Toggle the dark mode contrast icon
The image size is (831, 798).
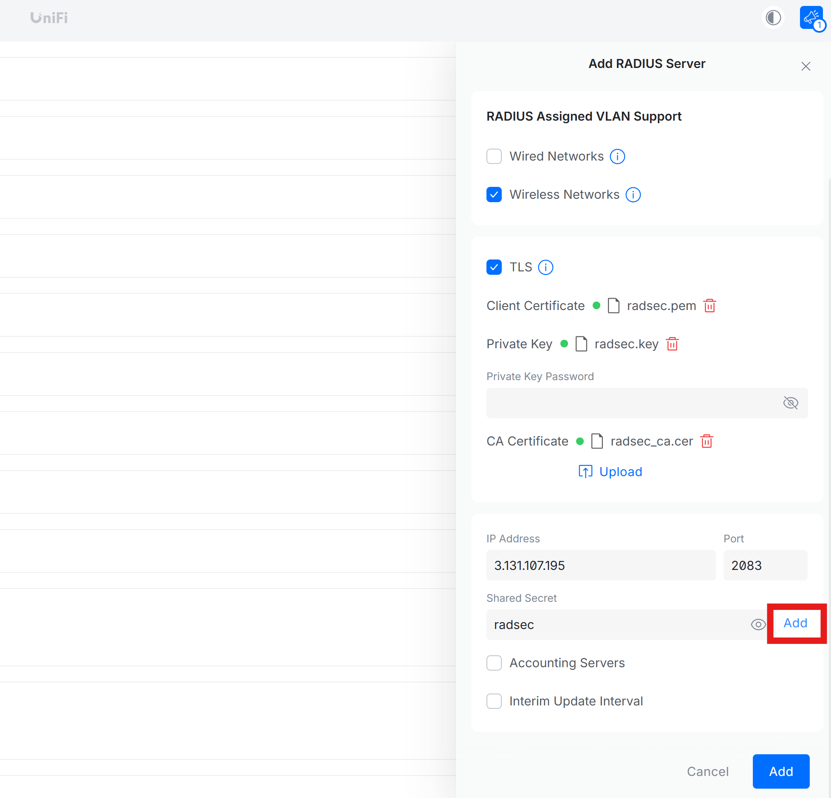[x=773, y=18]
